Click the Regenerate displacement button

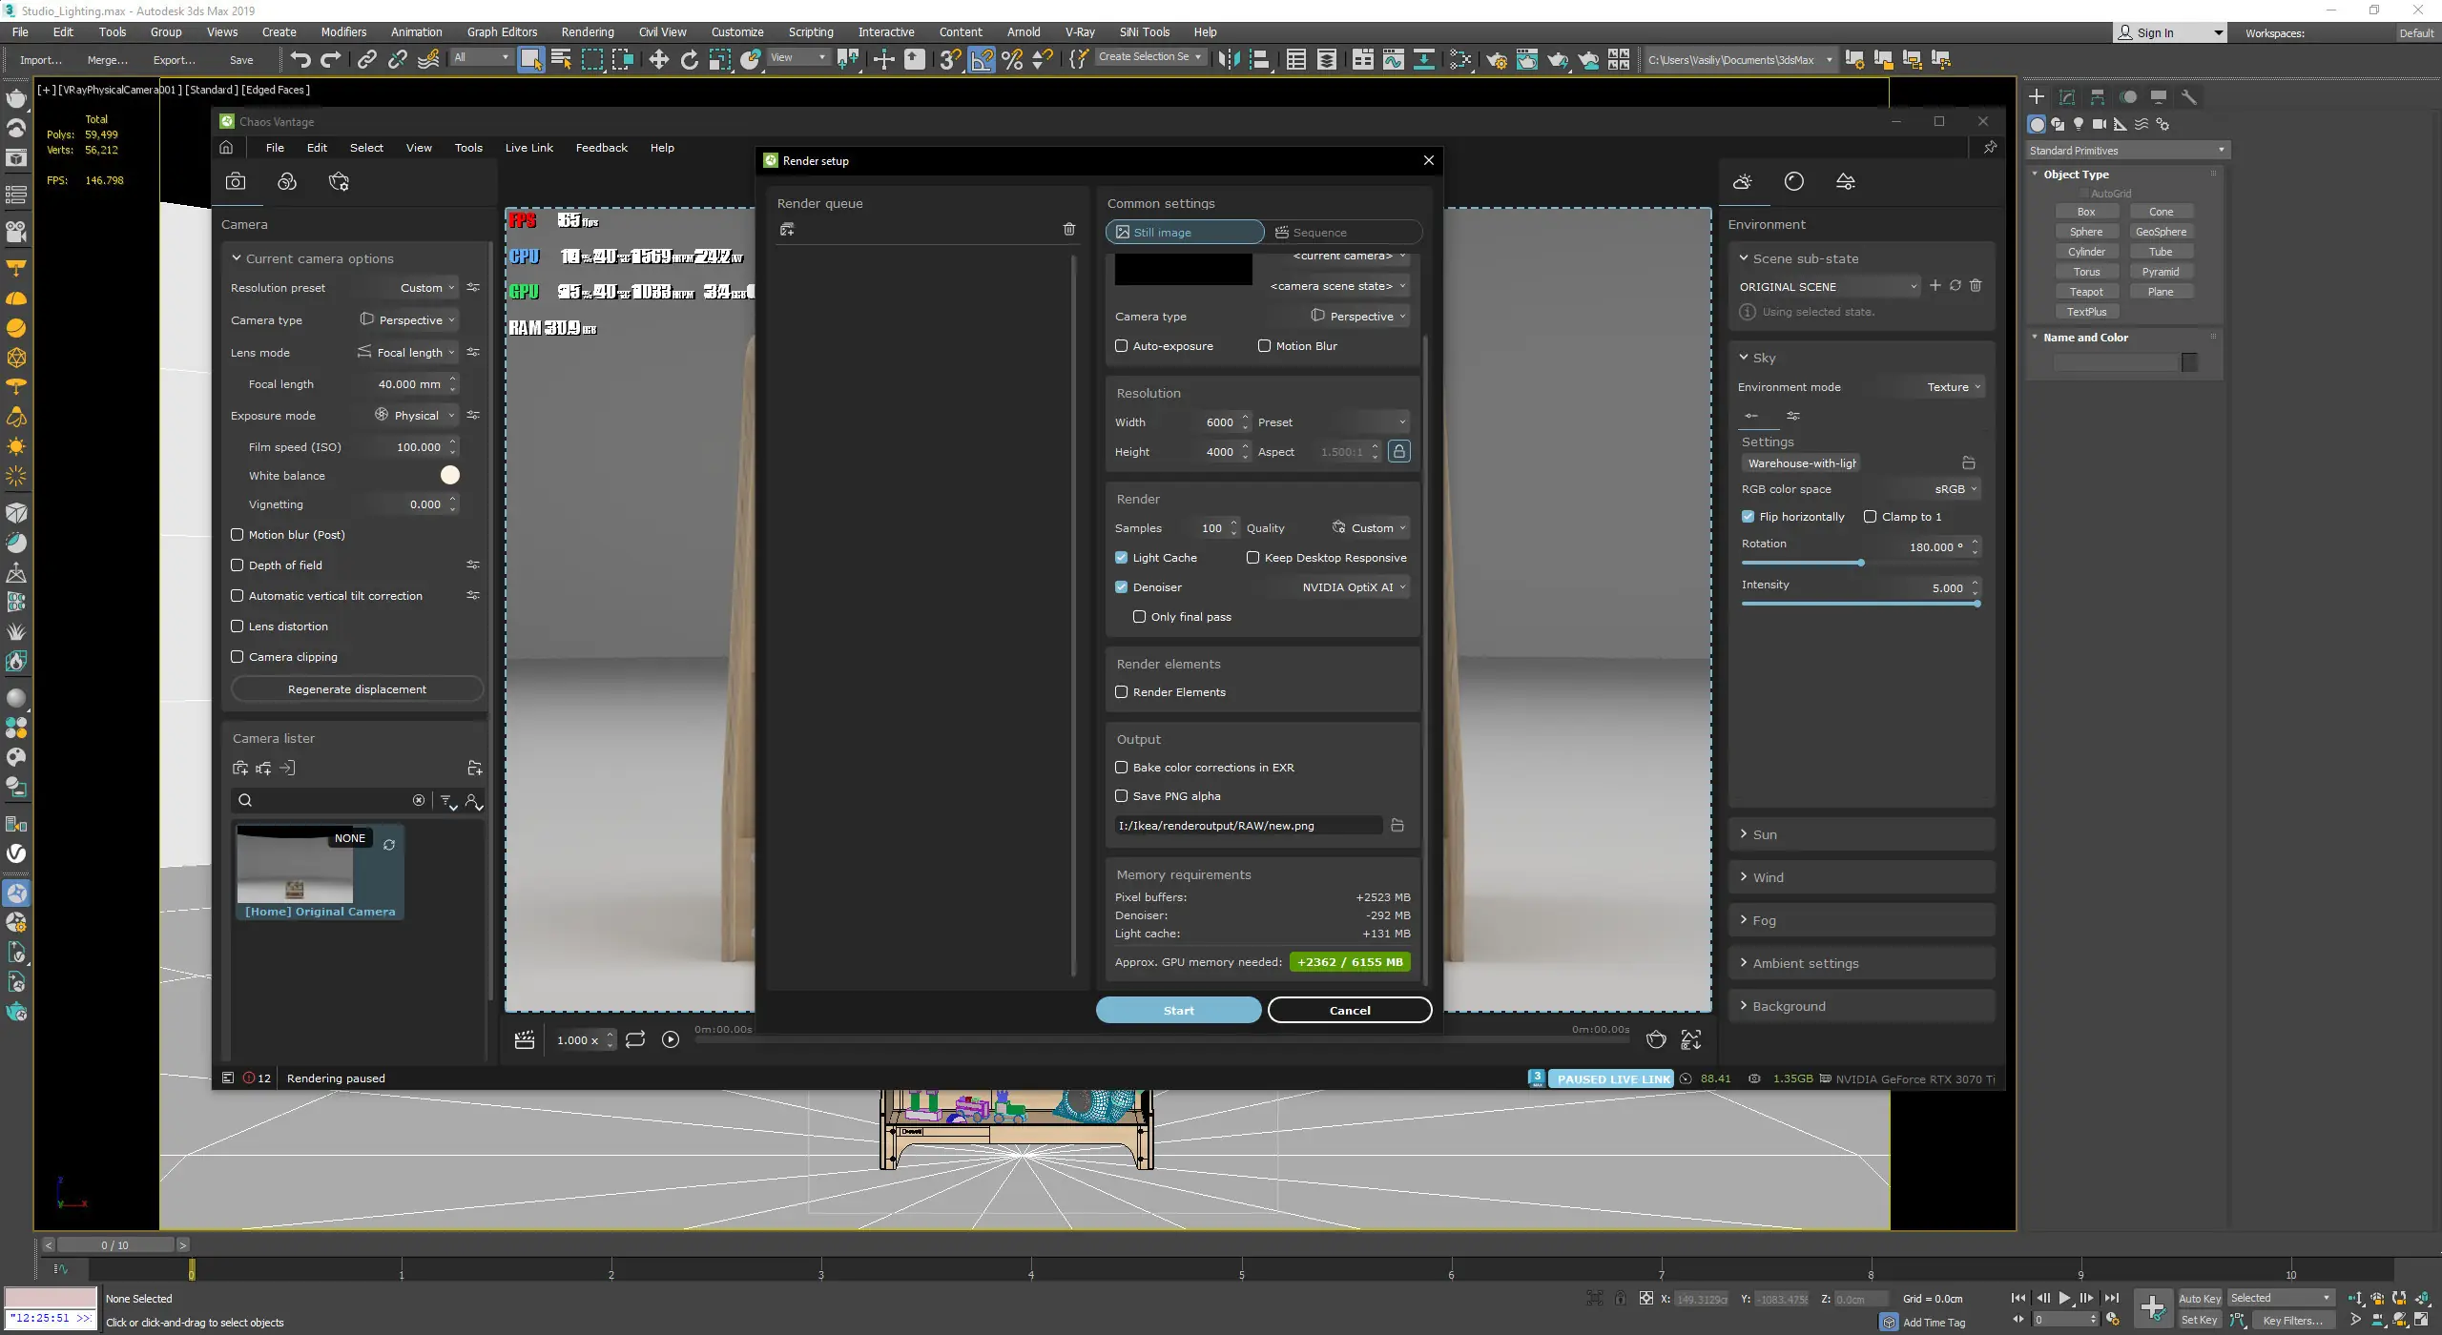357,689
